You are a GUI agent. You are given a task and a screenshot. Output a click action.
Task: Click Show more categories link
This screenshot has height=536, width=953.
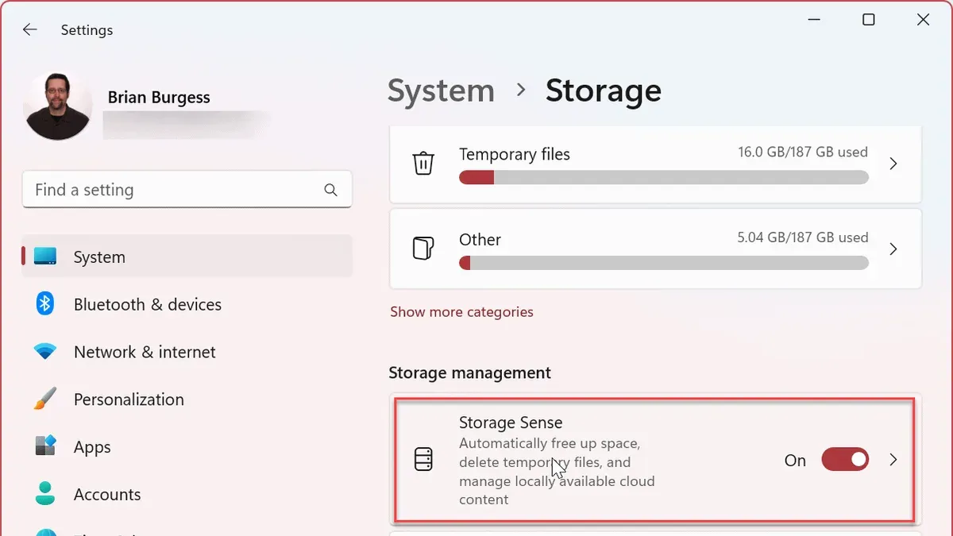461,312
